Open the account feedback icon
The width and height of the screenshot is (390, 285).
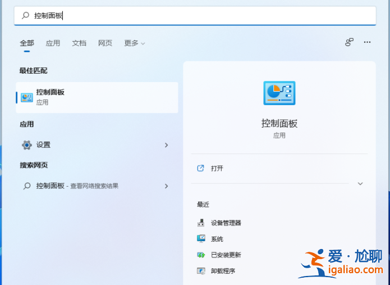coord(349,42)
